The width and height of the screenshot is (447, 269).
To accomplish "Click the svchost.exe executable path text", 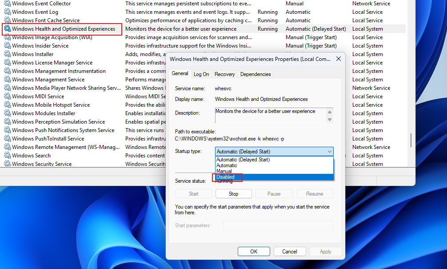I will point(229,139).
